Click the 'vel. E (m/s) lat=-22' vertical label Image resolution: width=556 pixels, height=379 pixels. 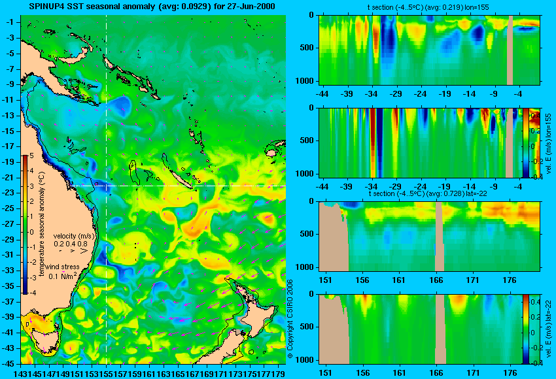[x=548, y=329]
